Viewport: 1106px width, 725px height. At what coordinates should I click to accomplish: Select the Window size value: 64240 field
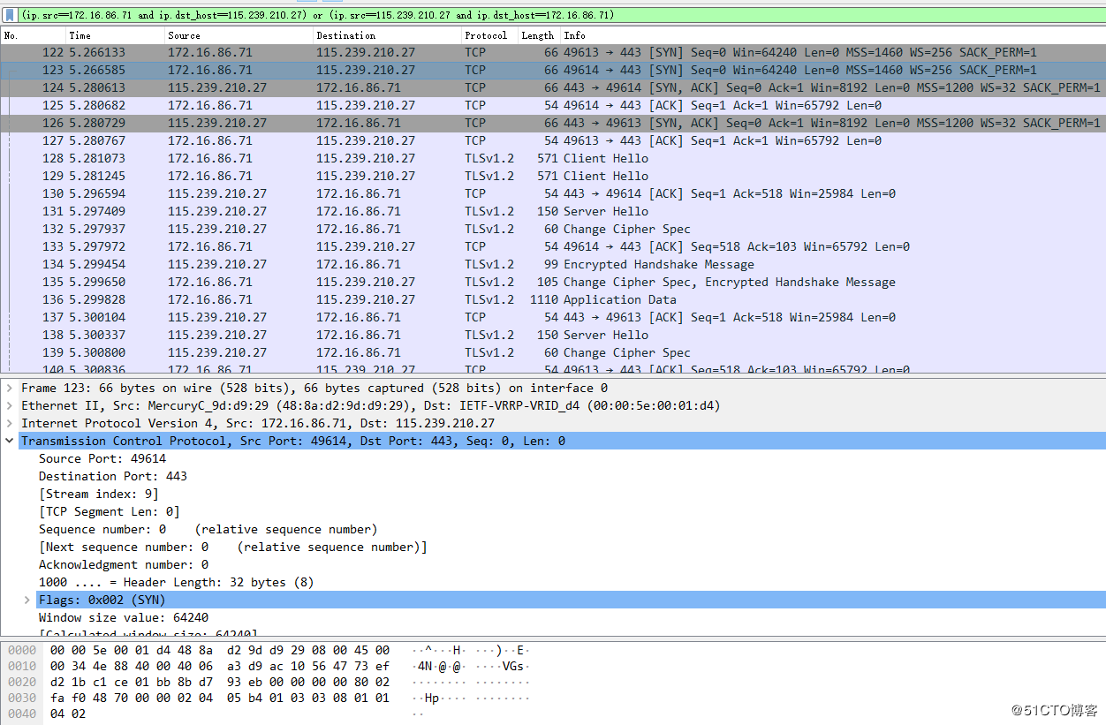tap(124, 617)
